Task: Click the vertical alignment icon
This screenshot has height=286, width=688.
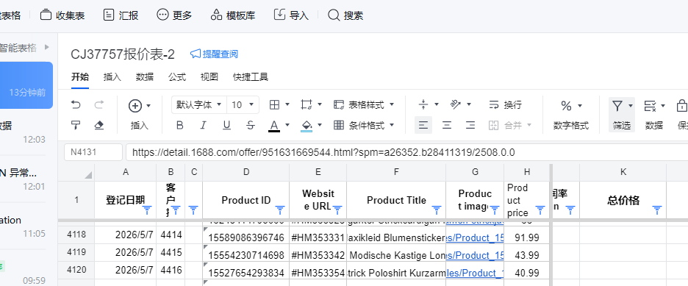Action: [x=423, y=105]
